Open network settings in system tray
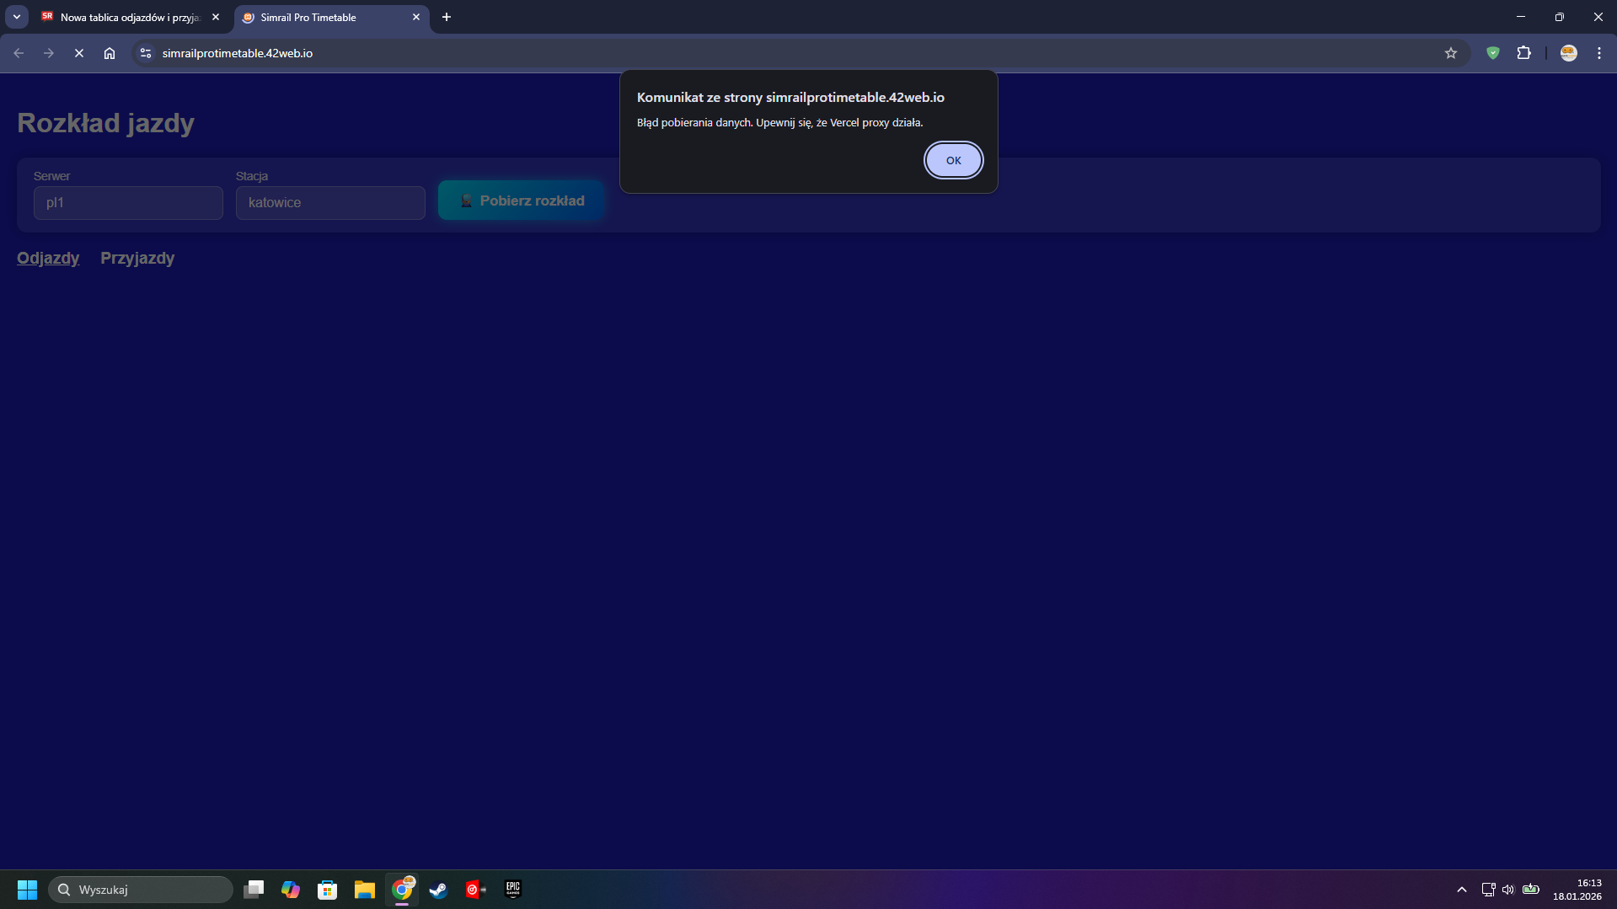1617x909 pixels. point(1488,890)
